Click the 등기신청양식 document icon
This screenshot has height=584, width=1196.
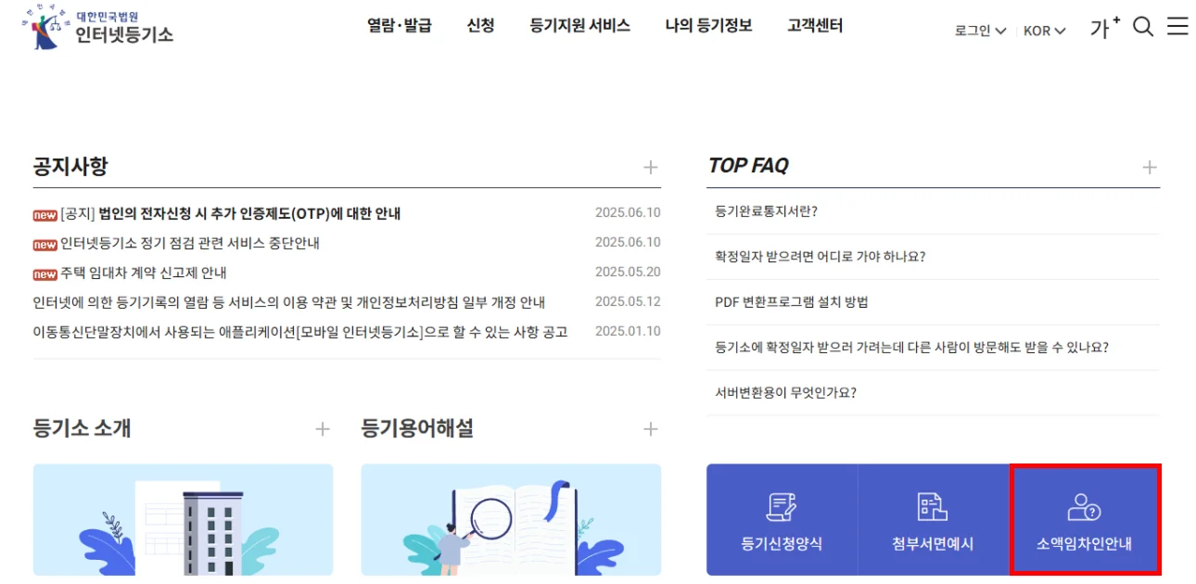pyautogui.click(x=782, y=507)
